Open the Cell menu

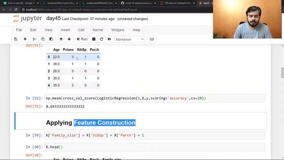[81, 30]
